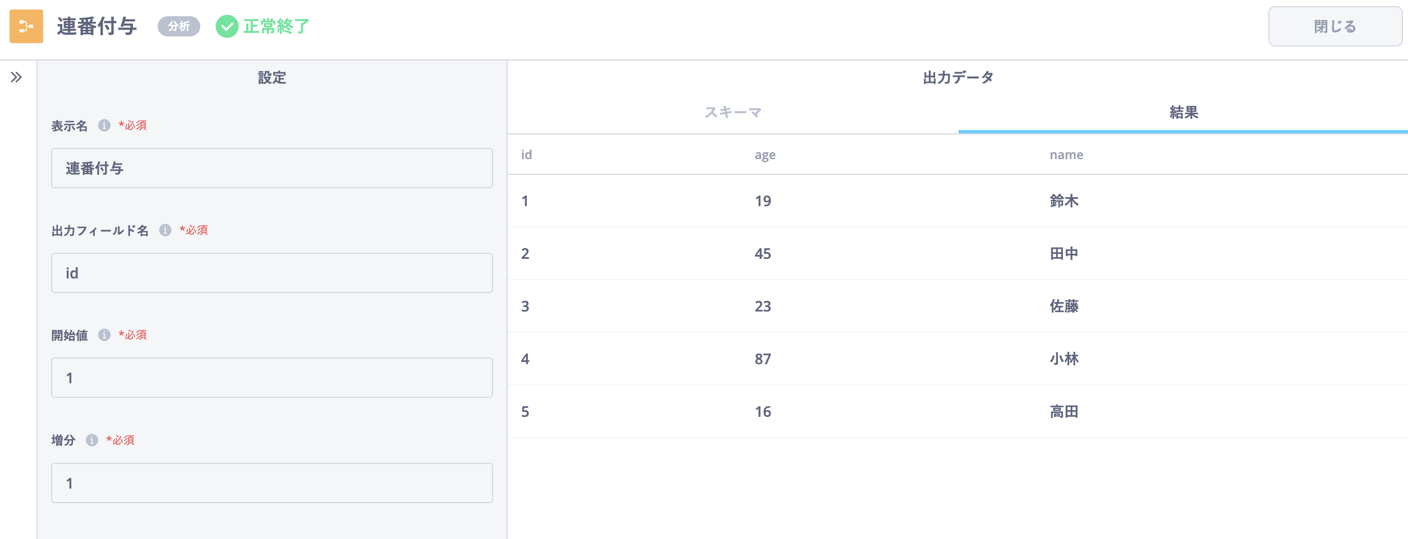Click the info icon beside 出力フィールド名

tap(165, 230)
